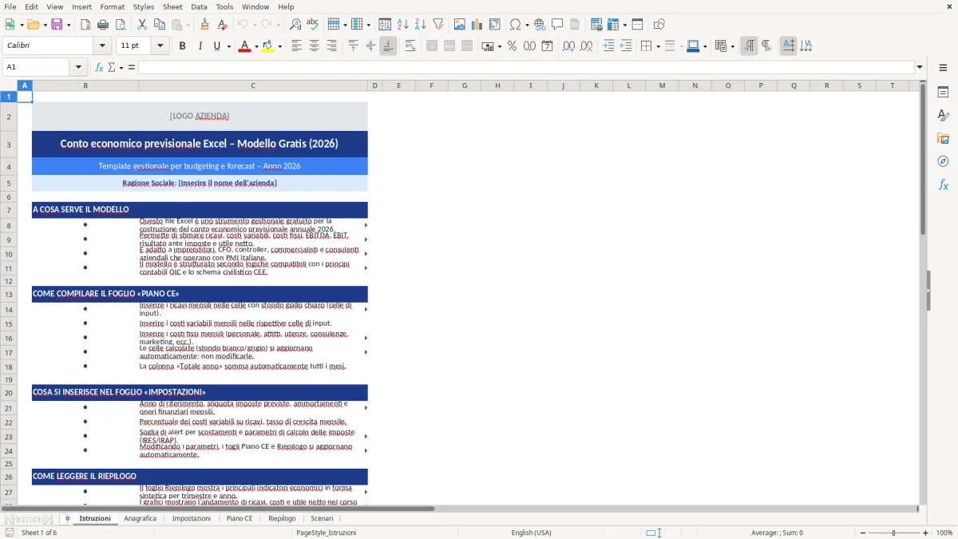Toggle align bottom for cell

[388, 46]
